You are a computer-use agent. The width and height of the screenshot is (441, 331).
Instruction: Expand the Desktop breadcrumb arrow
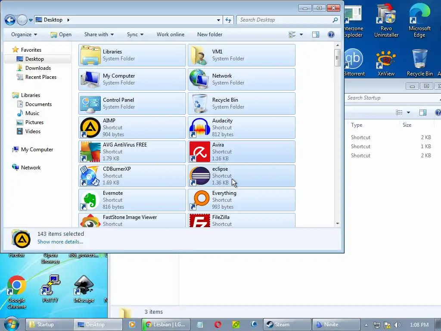(68, 20)
